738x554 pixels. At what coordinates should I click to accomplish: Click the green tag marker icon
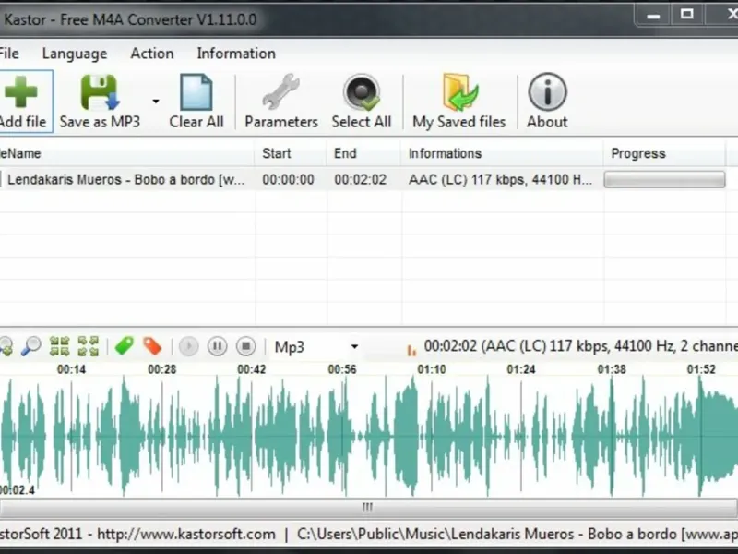click(125, 346)
